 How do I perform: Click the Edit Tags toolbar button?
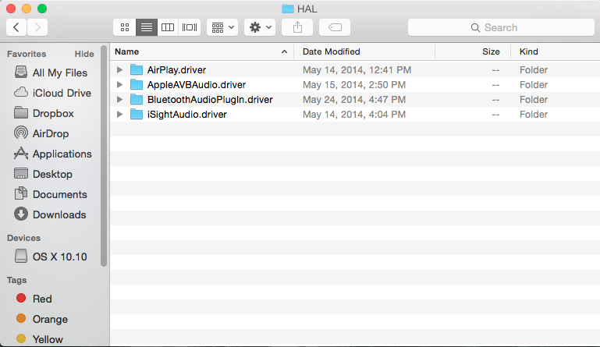(335, 27)
